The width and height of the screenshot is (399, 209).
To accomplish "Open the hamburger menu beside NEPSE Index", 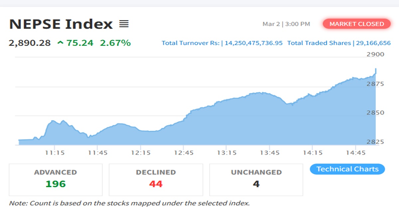I will tap(124, 24).
